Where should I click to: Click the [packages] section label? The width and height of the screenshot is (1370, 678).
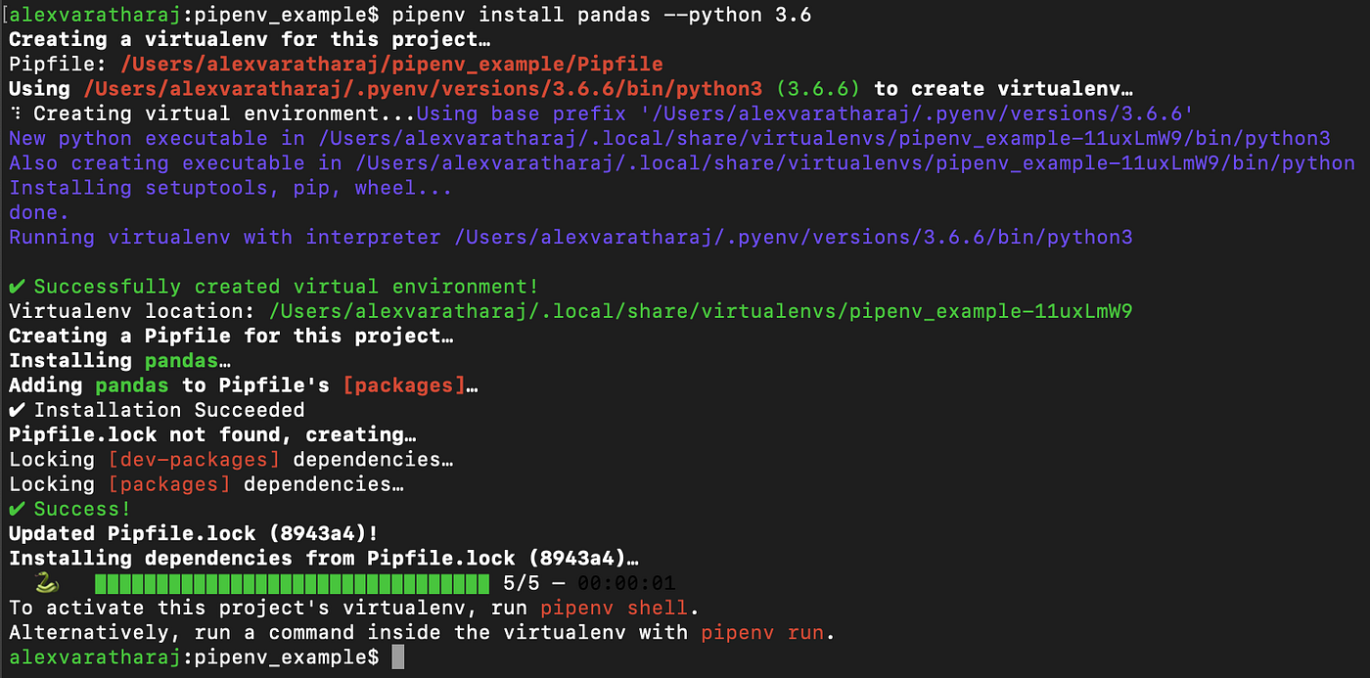[402, 384]
